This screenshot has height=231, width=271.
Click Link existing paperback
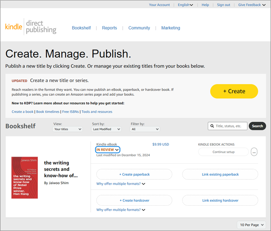pyautogui.click(x=220, y=174)
